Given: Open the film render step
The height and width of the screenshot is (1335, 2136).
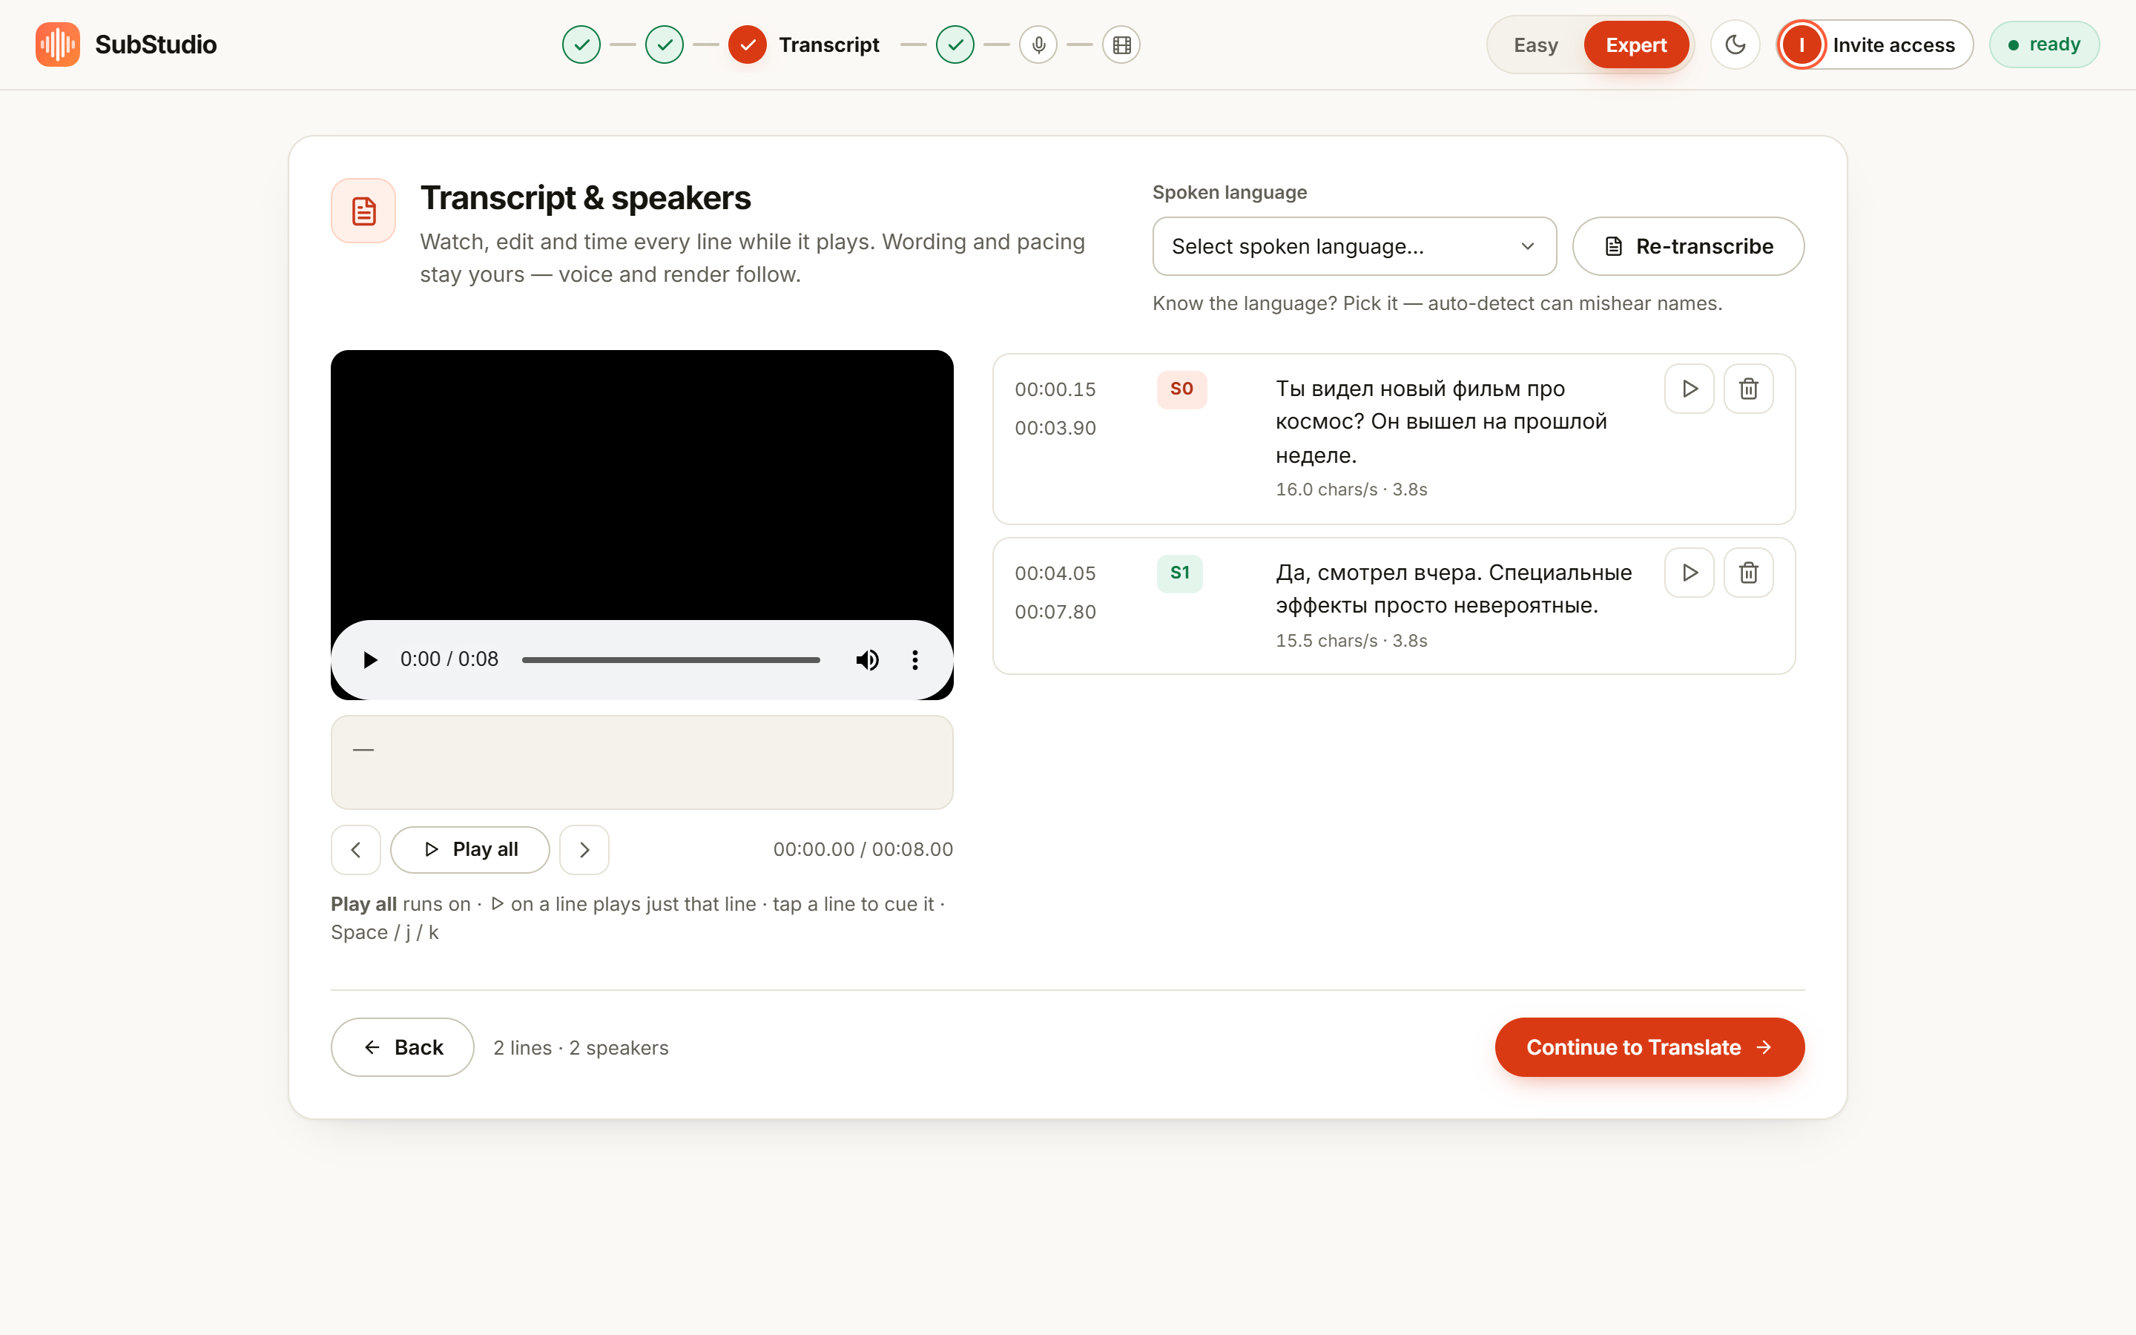Looking at the screenshot, I should (1121, 44).
